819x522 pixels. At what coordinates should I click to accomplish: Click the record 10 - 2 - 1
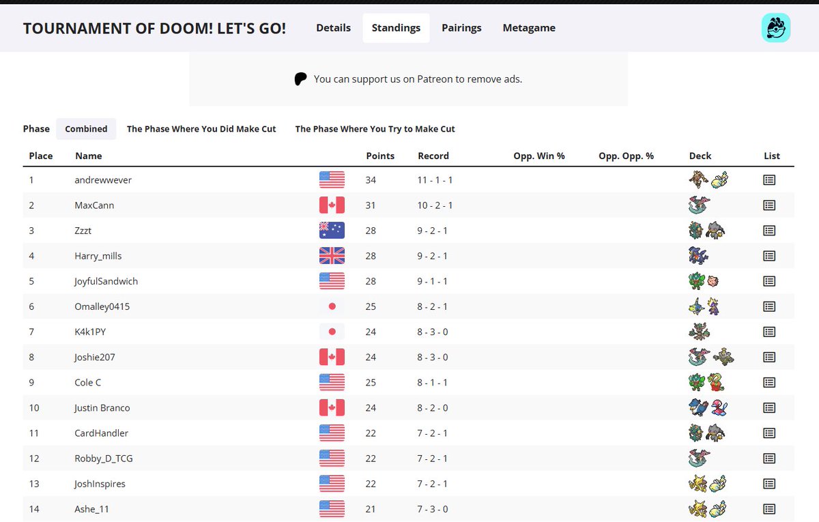coord(435,205)
